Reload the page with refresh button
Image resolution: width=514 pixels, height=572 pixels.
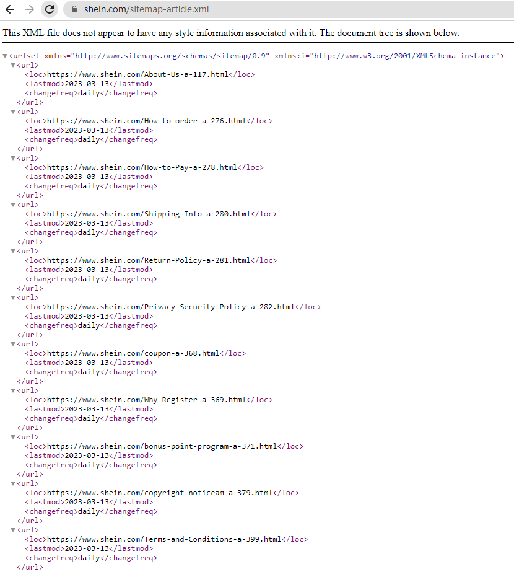coord(50,9)
